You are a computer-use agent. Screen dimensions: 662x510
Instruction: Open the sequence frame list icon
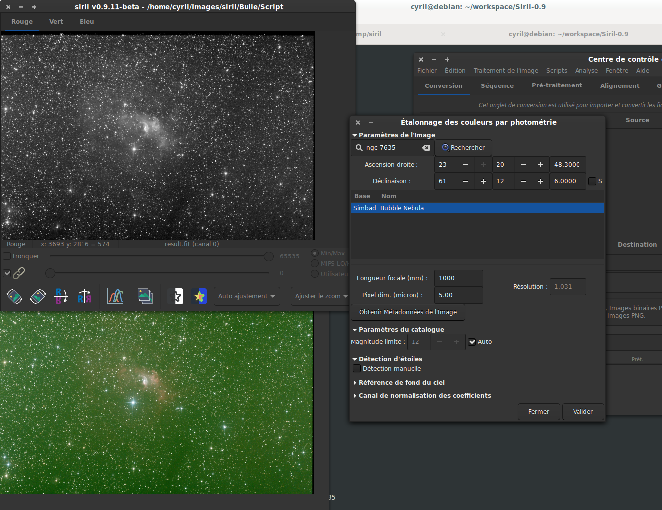145,296
